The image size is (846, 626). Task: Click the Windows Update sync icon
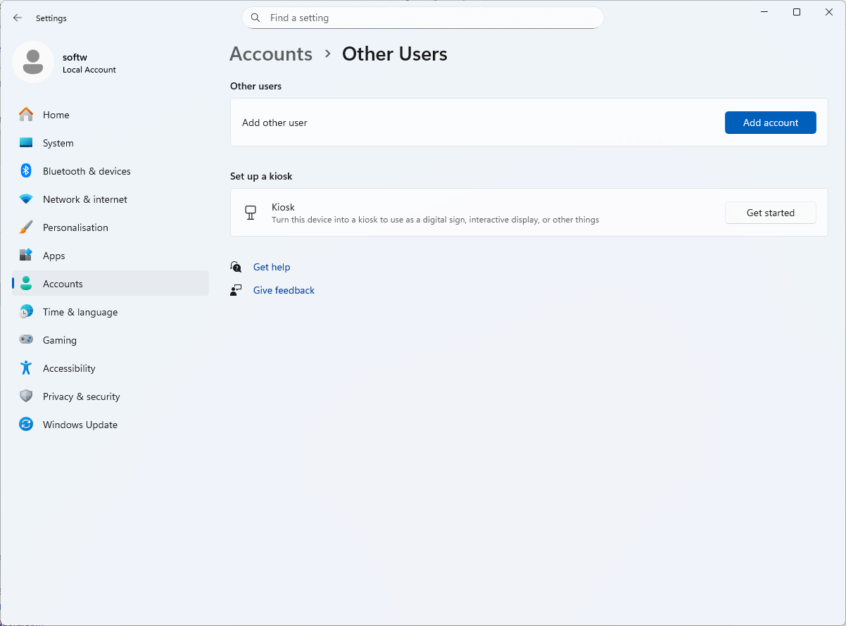(26, 425)
